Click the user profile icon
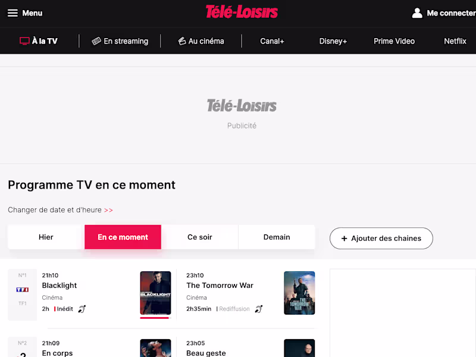 417,13
